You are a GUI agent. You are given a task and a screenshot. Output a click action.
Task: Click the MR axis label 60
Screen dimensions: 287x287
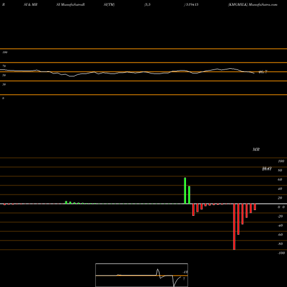[x=280, y=180]
